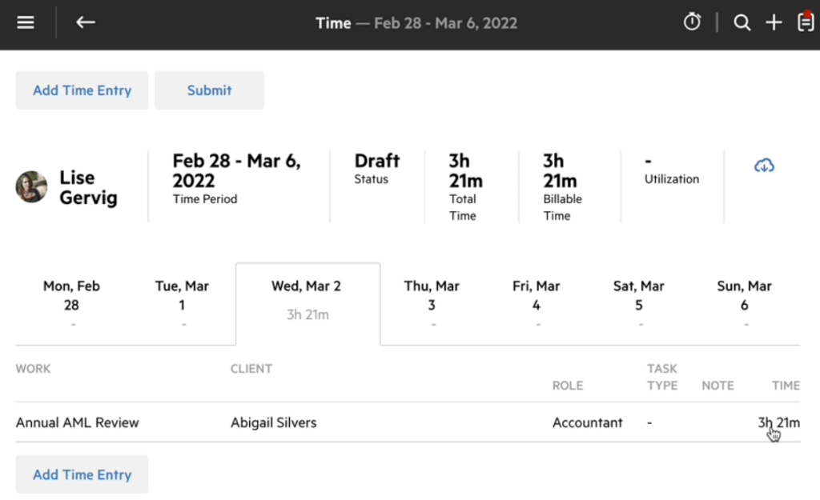This screenshot has height=500, width=820.
Task: Open search with the magnifier icon
Action: tap(742, 22)
